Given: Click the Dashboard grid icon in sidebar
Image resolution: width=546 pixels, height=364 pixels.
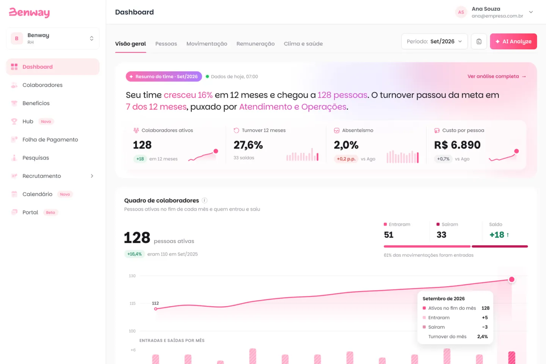Looking at the screenshot, I should [14, 67].
